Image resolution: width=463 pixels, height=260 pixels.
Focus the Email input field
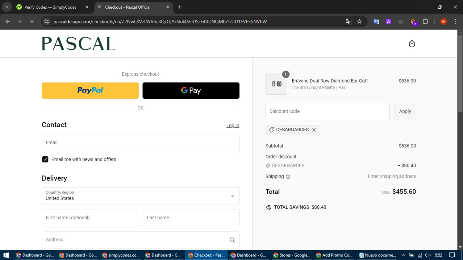140,142
